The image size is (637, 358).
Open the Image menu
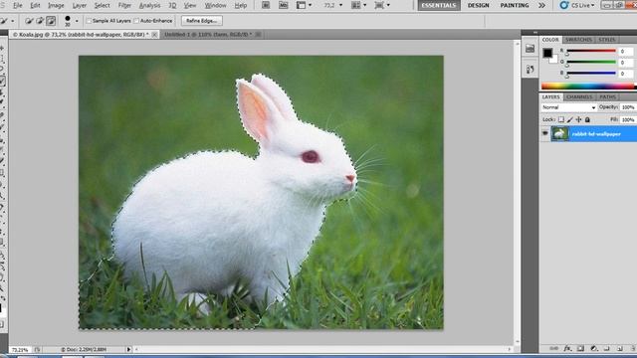tap(56, 5)
